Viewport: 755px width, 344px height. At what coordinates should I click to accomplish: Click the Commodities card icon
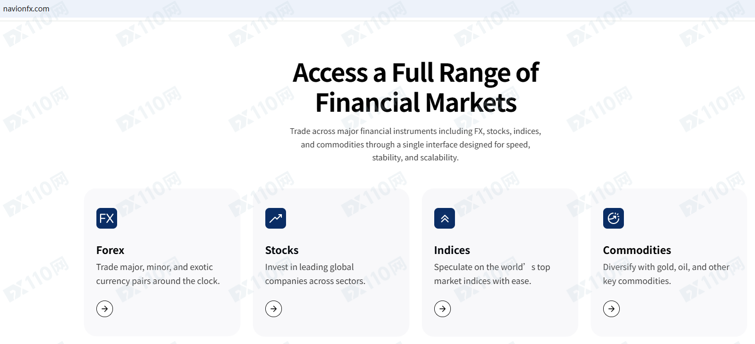[x=614, y=218]
